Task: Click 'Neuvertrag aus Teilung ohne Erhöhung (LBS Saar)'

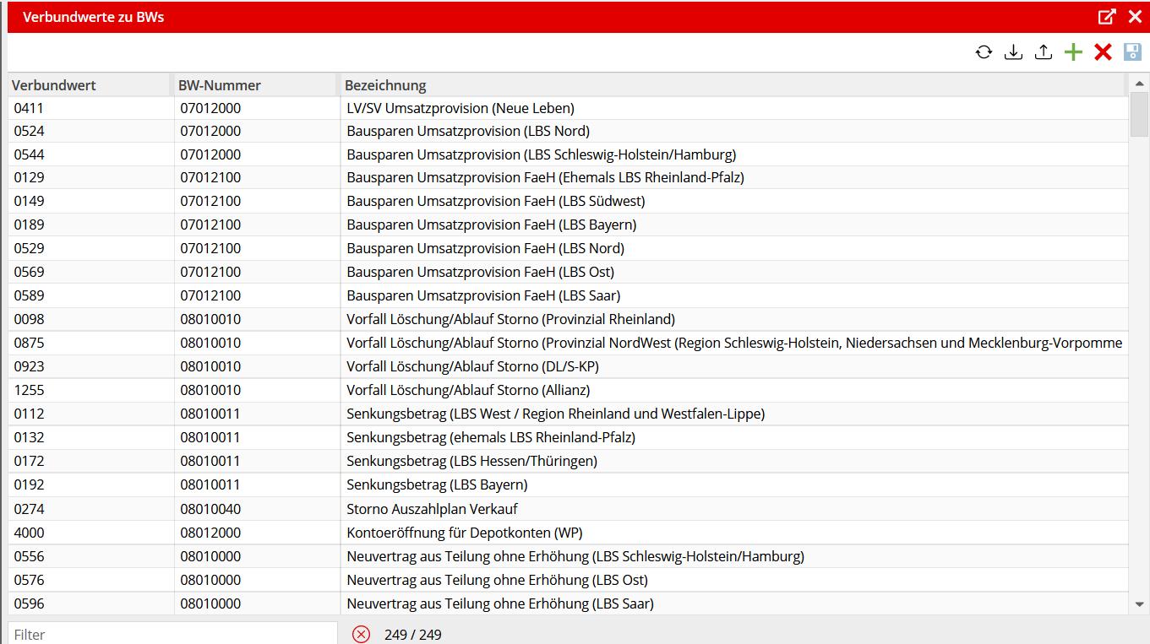Action: [500, 603]
